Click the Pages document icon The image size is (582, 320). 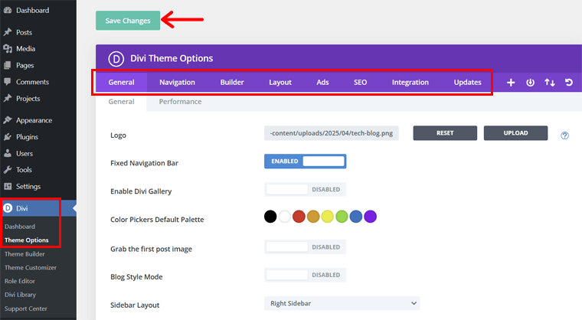[x=8, y=65]
